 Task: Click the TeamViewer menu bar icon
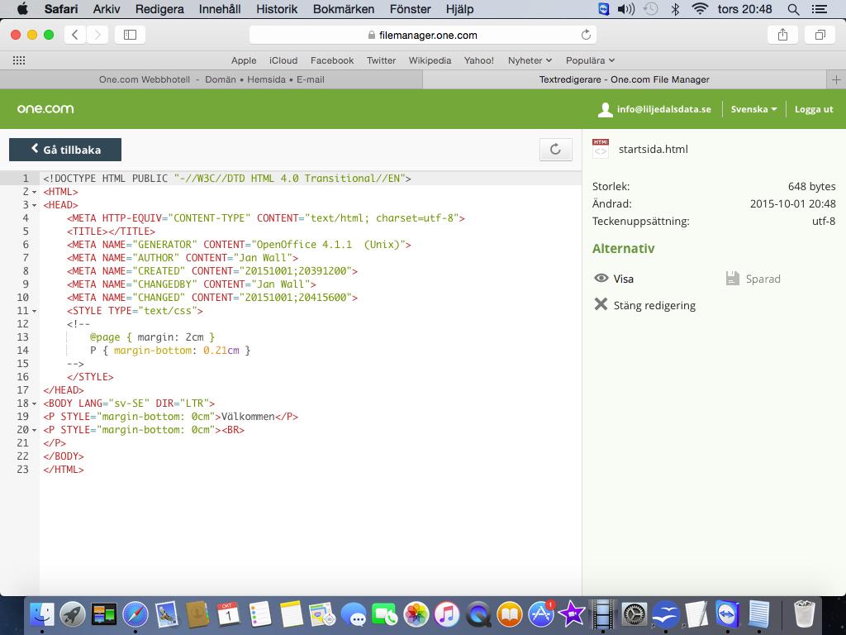point(604,9)
